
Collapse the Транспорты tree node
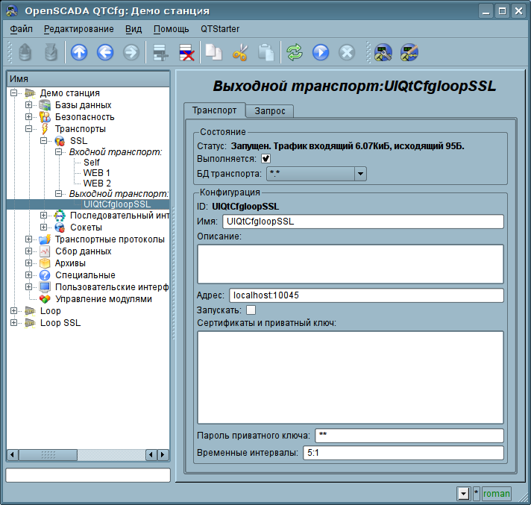point(28,129)
